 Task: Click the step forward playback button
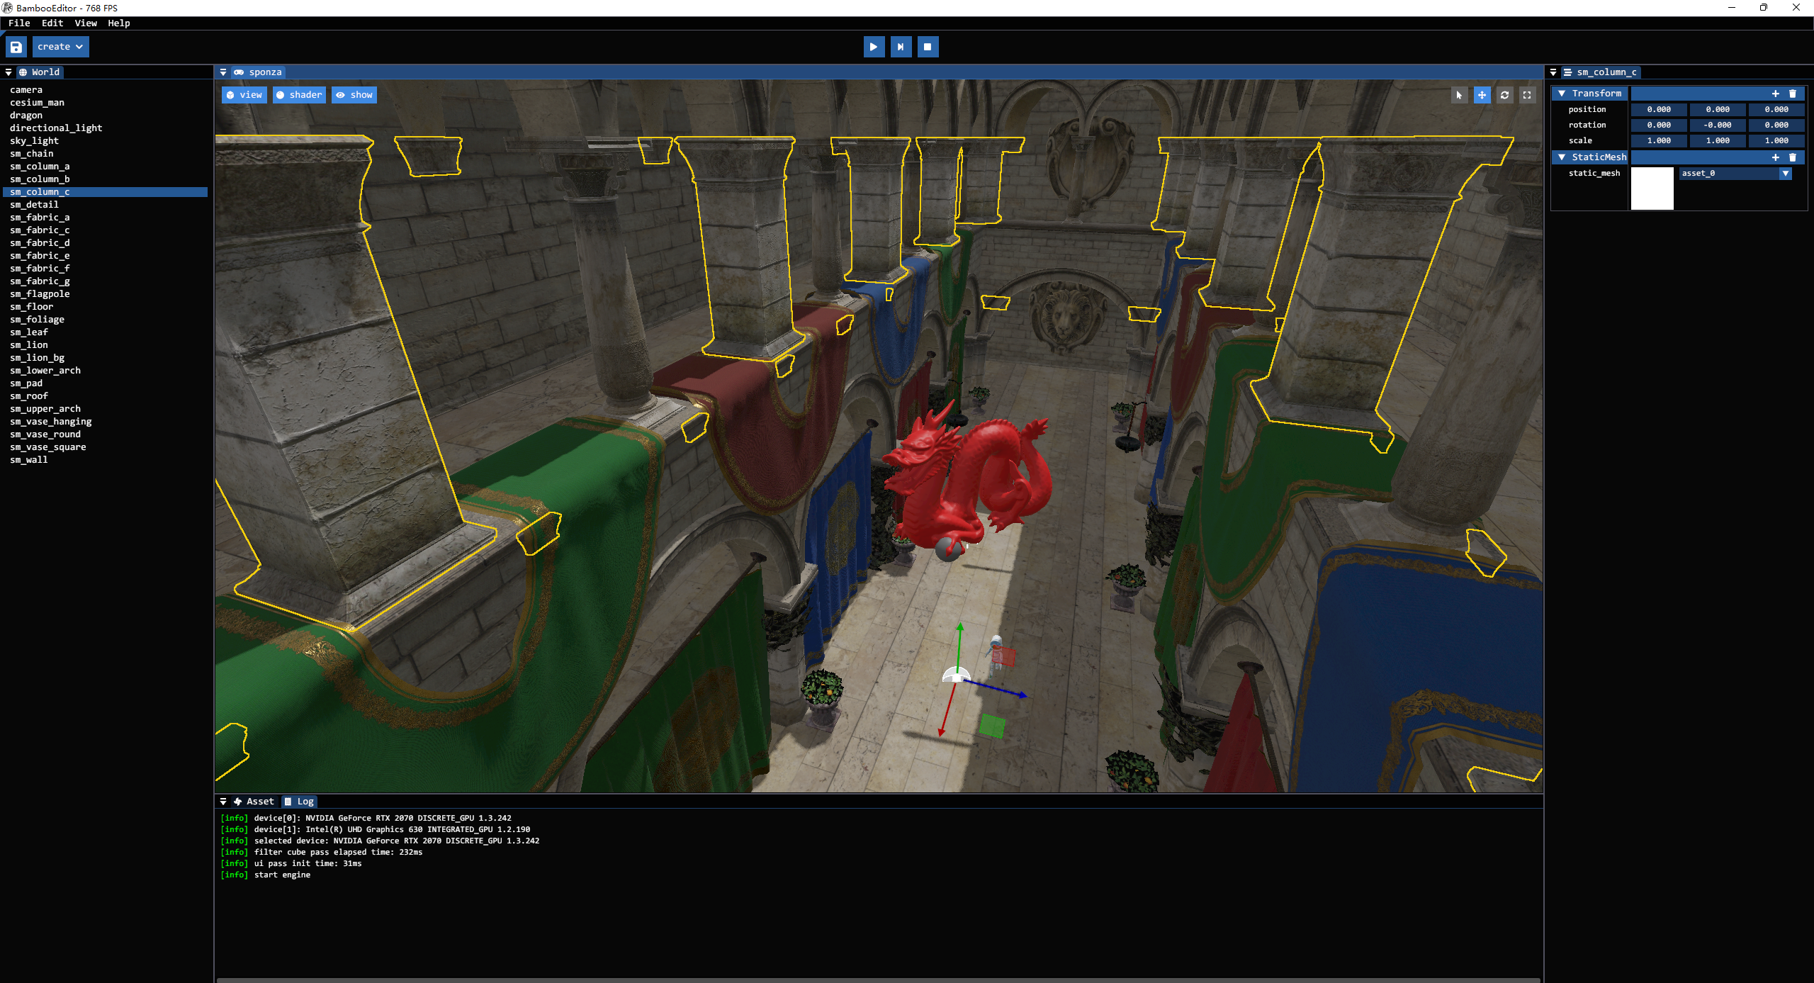pyautogui.click(x=901, y=47)
